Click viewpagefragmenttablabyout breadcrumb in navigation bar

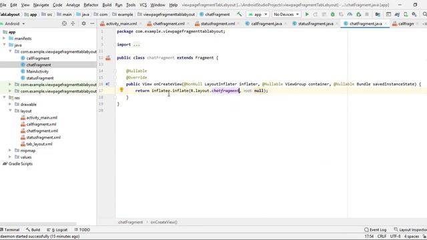coord(169,14)
